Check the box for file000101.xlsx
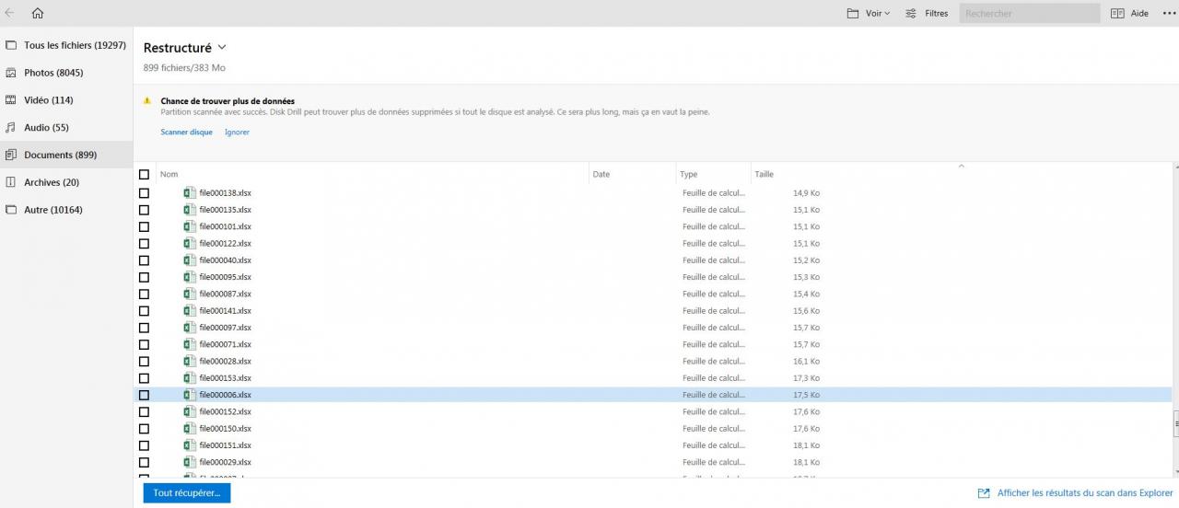This screenshot has height=508, width=1179. click(144, 226)
